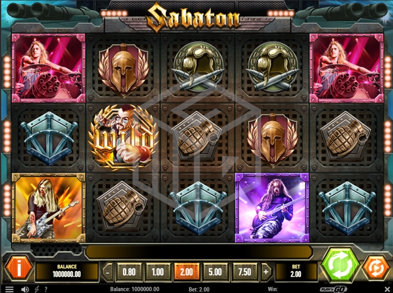Open the paytable info button
Viewport: 393px width, 293px height.
click(19, 268)
